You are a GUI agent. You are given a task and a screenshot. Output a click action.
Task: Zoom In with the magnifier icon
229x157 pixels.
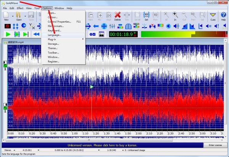[x=175, y=16]
